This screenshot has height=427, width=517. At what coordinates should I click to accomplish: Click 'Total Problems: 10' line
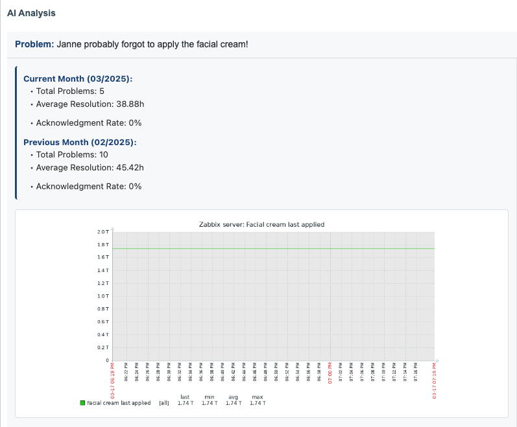(72, 155)
